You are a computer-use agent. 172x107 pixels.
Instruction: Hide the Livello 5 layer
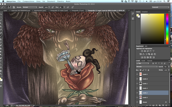click(x=137, y=74)
